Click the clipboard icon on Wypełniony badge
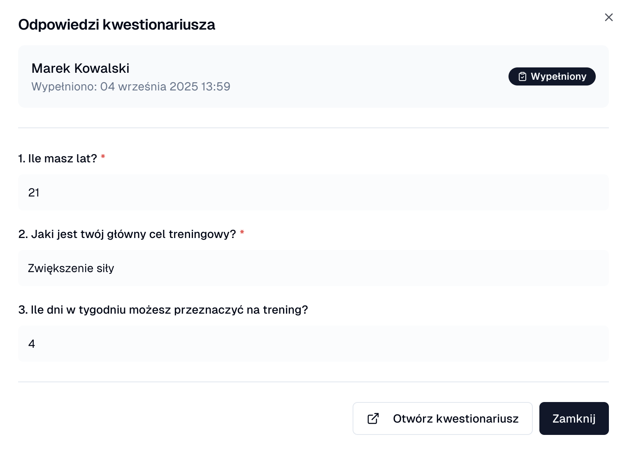Viewport: 627px width, 453px height. [x=522, y=76]
